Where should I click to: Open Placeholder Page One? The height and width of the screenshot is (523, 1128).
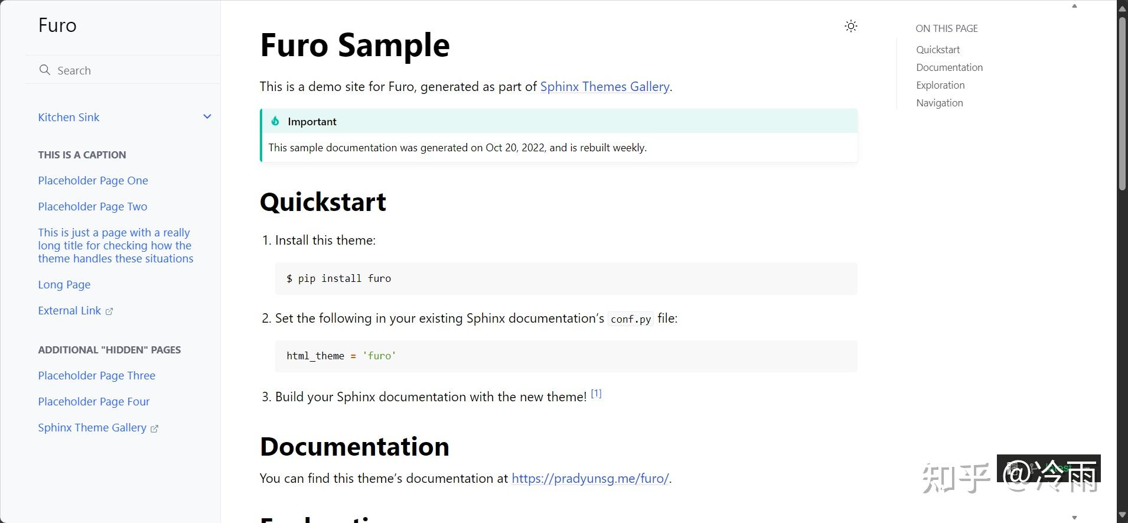(93, 180)
